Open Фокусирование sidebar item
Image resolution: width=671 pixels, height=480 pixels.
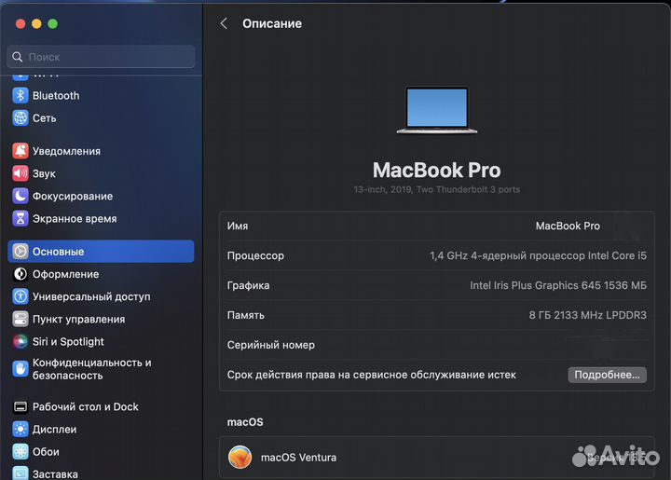pos(101,196)
